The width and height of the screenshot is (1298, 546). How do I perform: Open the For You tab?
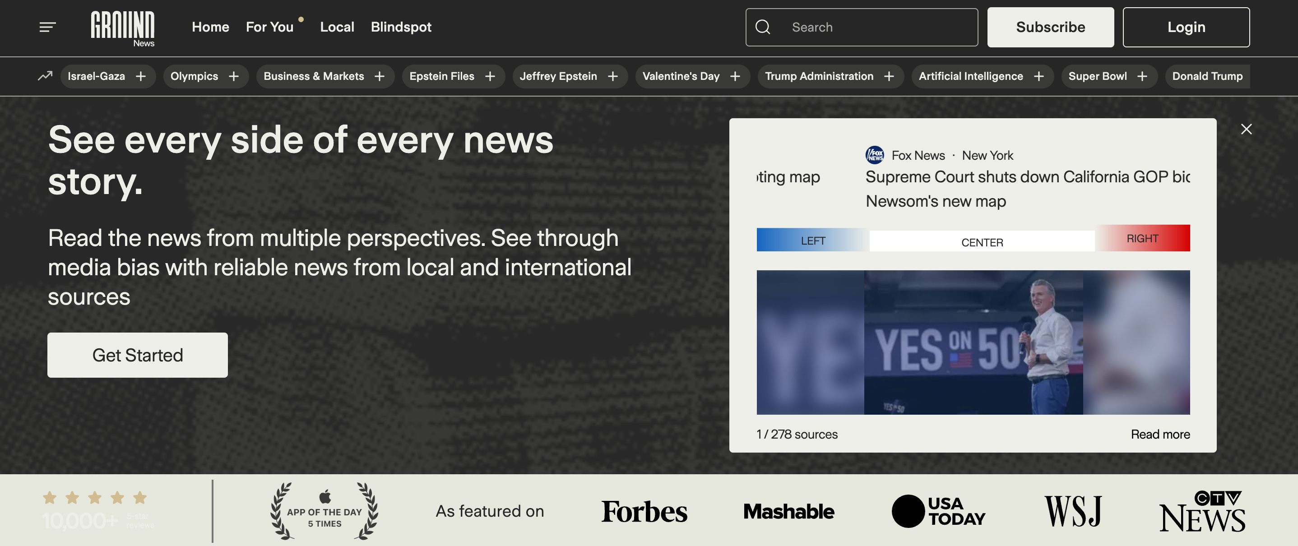(269, 27)
